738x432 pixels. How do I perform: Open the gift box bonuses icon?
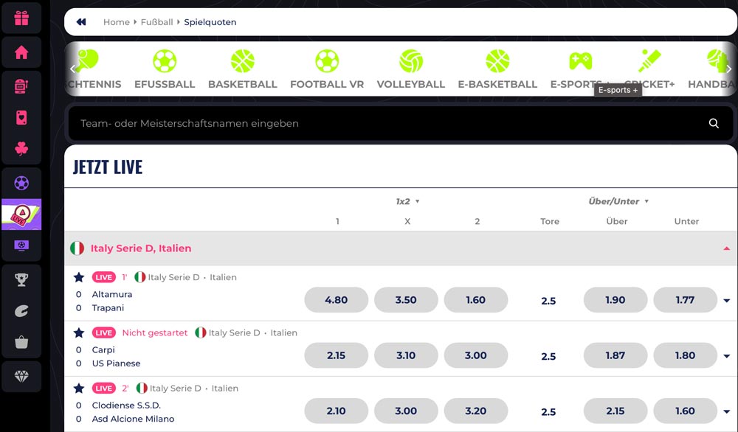[x=21, y=18]
